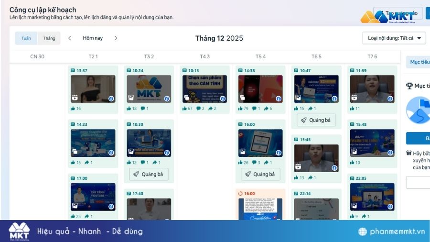Screen dimensions: 430x242
Task: Click the rocket icon in 10:47 Quảng bá button
Action: pyautogui.click(x=304, y=120)
